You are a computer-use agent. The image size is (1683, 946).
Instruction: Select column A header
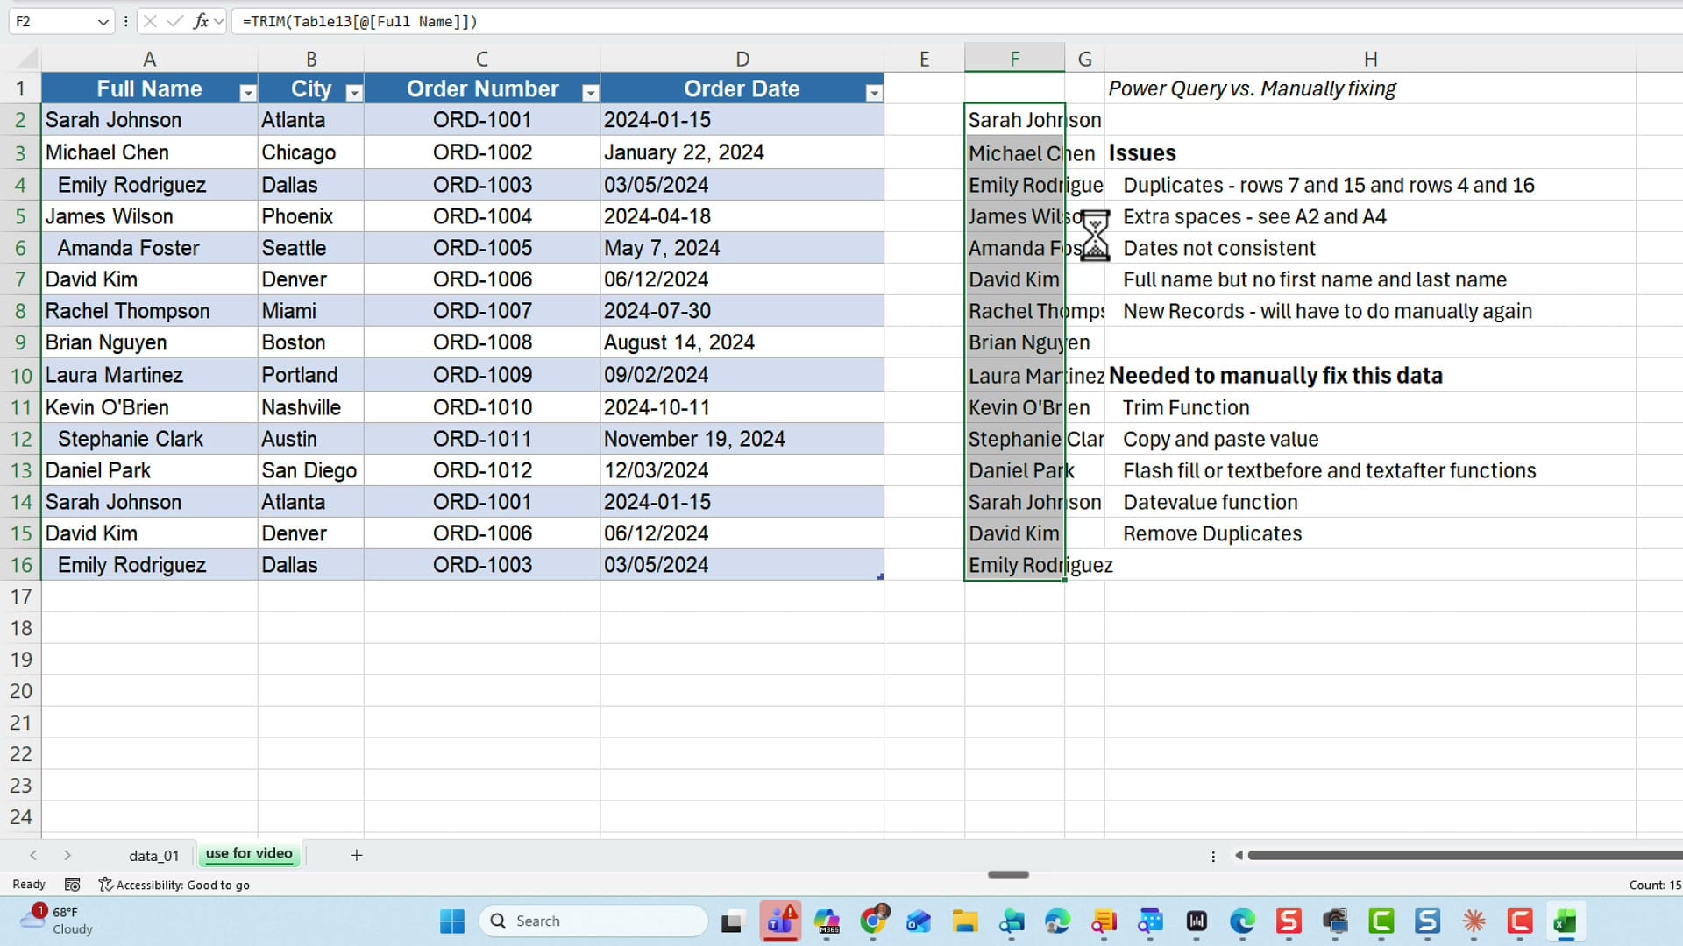click(x=149, y=59)
